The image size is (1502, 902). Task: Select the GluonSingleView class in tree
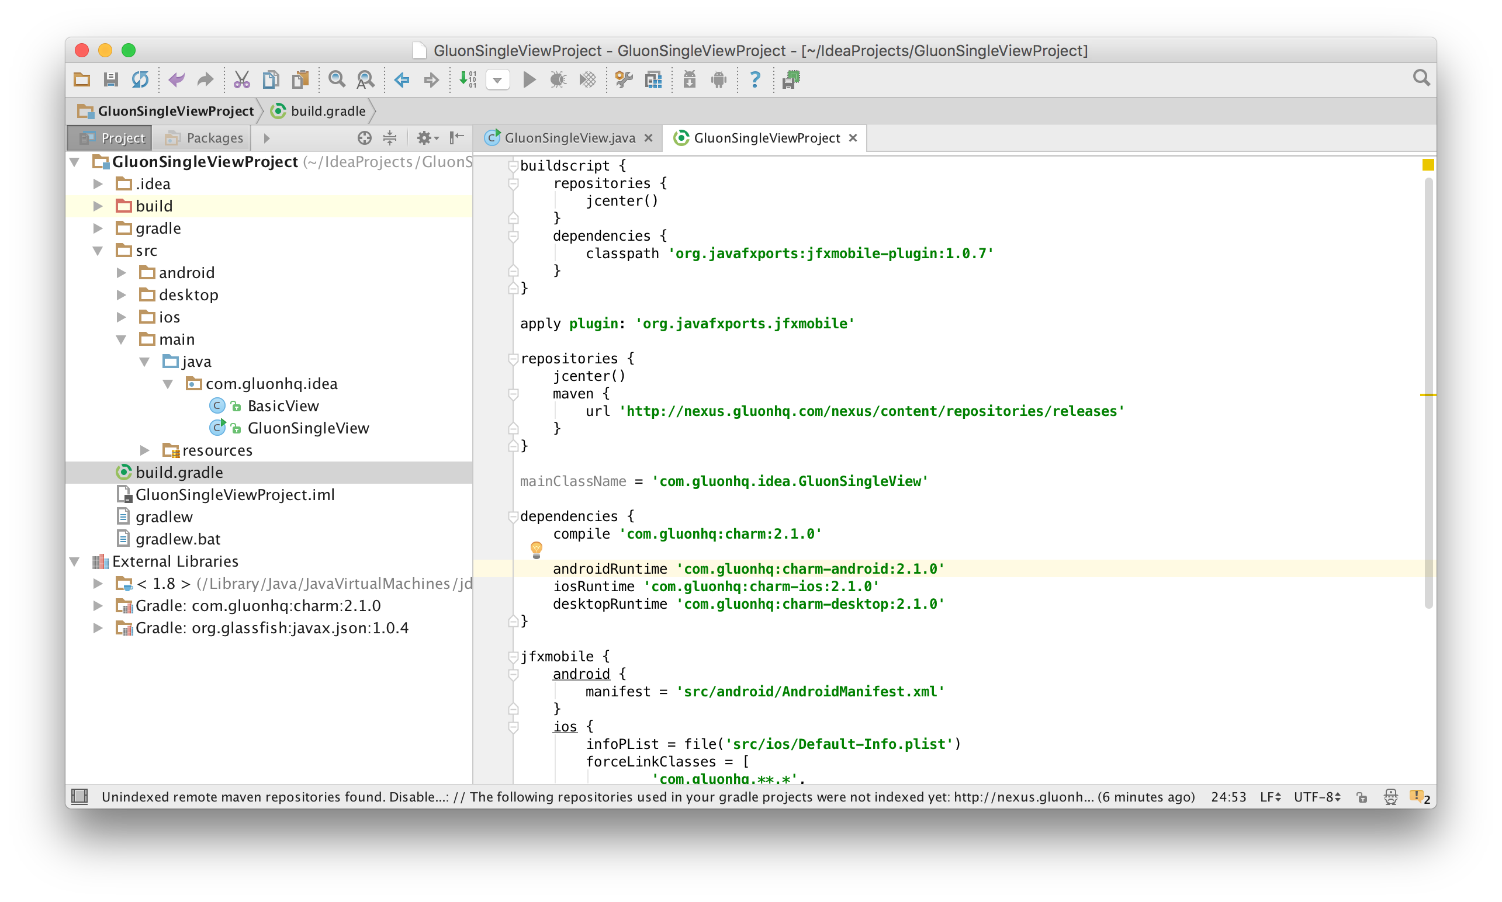click(307, 428)
